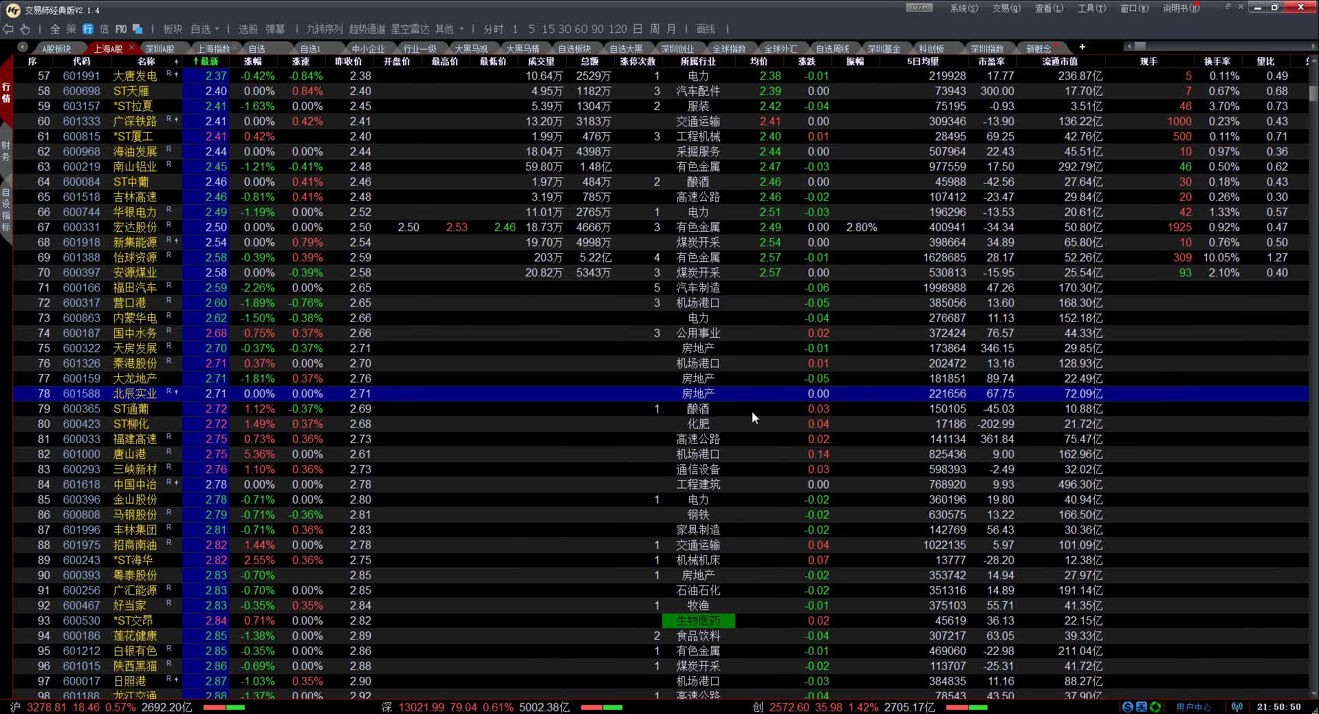Screen dimensions: 1319x714
Task: Click the 选股 toolbar button
Action: [248, 29]
